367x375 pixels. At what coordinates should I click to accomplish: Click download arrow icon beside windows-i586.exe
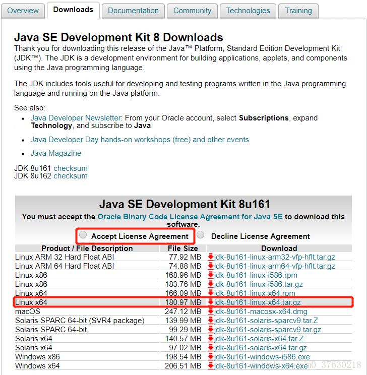point(211,357)
